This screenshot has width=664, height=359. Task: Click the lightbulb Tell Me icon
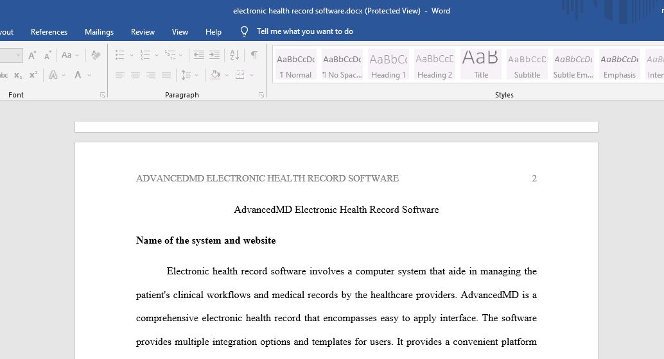click(x=244, y=31)
